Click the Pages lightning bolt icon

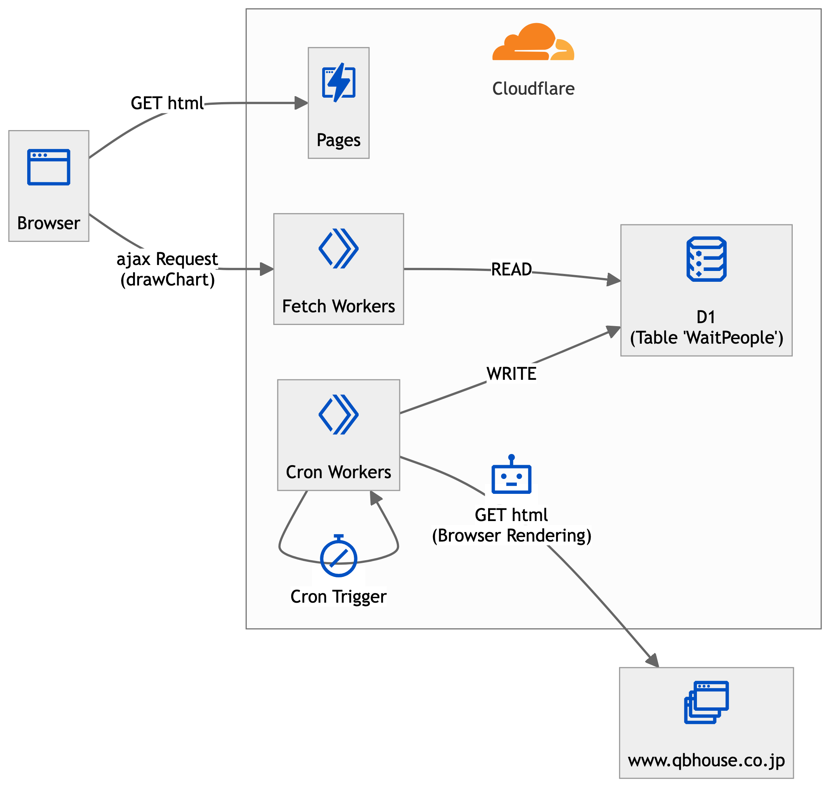tap(339, 82)
